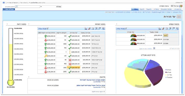
Task: Open the 09:06 news item headline link
Action: 91,85
